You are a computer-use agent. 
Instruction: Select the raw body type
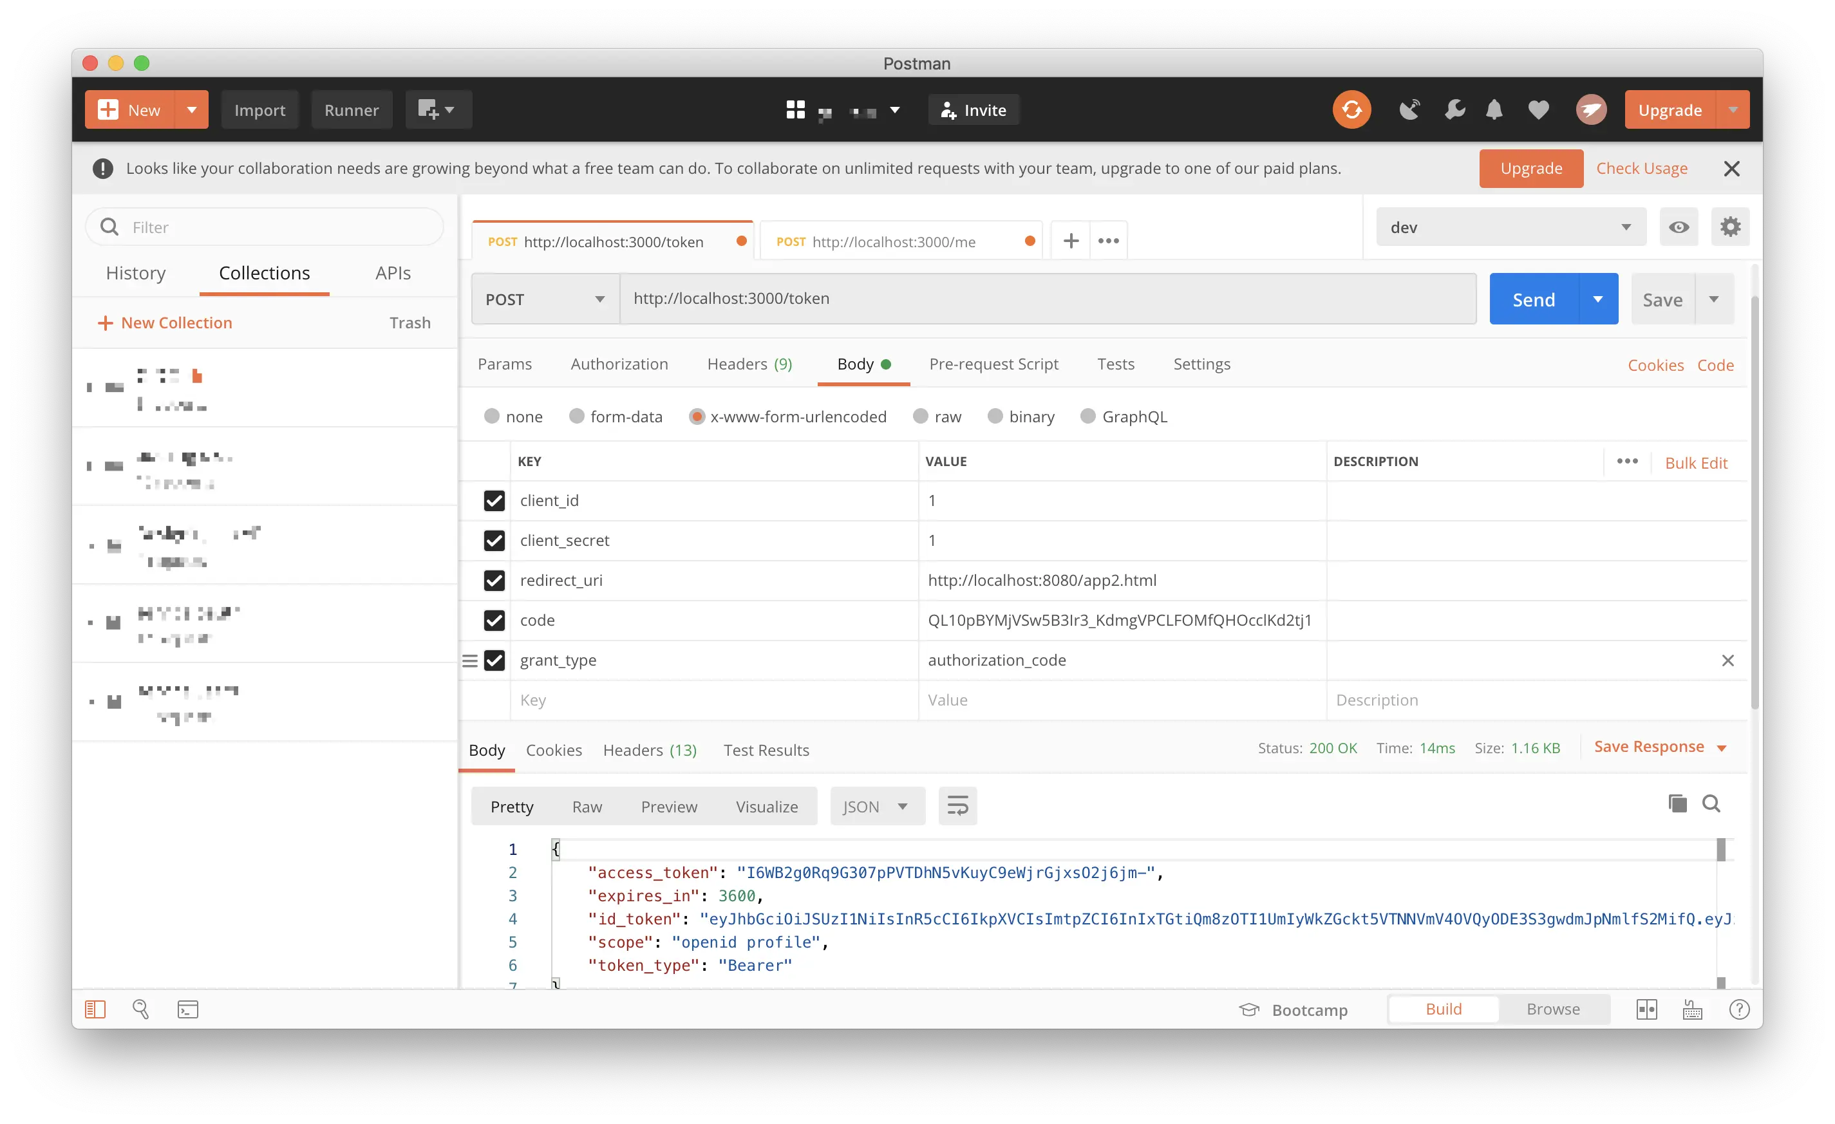tap(921, 417)
